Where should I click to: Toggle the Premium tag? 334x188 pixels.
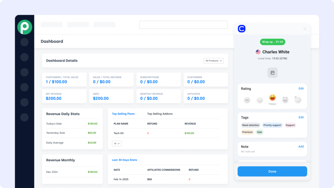pyautogui.click(x=247, y=132)
